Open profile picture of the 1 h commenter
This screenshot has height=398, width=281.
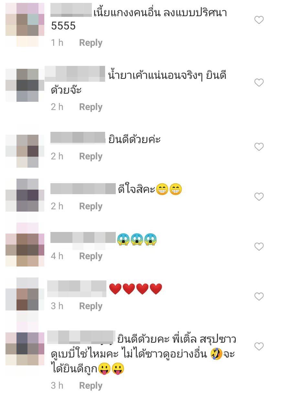click(25, 24)
